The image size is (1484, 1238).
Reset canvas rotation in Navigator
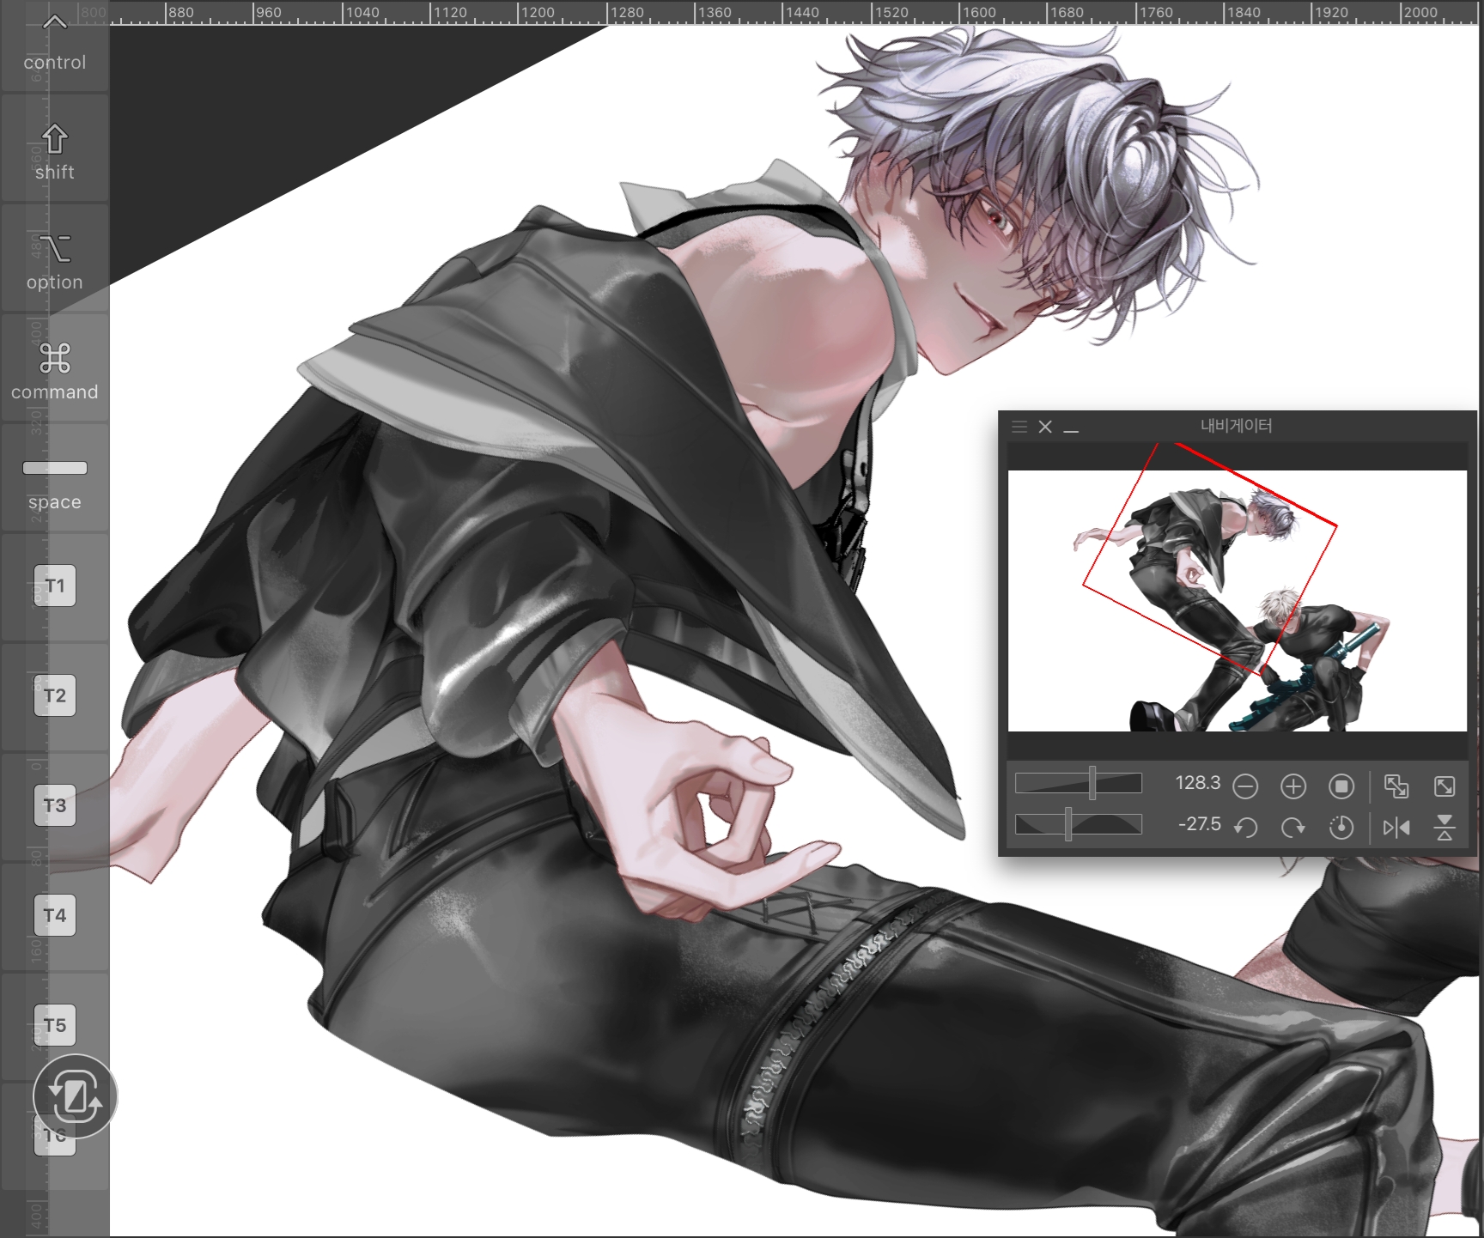[1341, 827]
